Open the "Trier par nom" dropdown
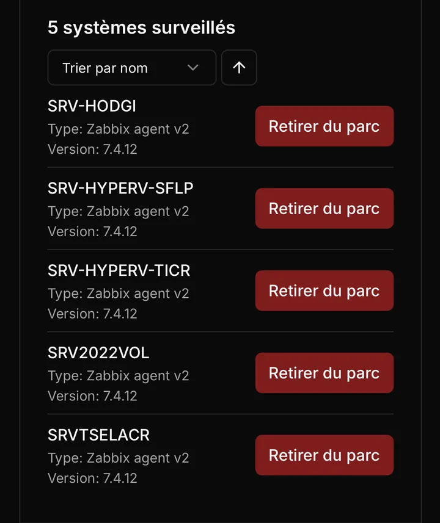Viewport: 440px width, 523px height. click(x=132, y=68)
